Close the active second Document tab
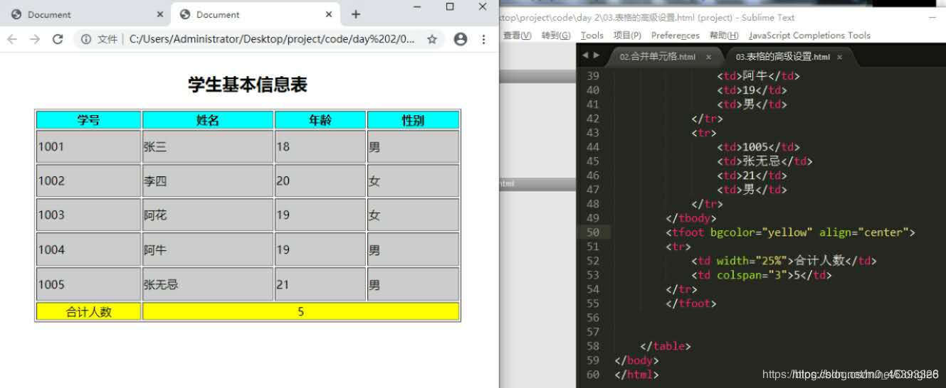The image size is (946, 388). click(329, 14)
